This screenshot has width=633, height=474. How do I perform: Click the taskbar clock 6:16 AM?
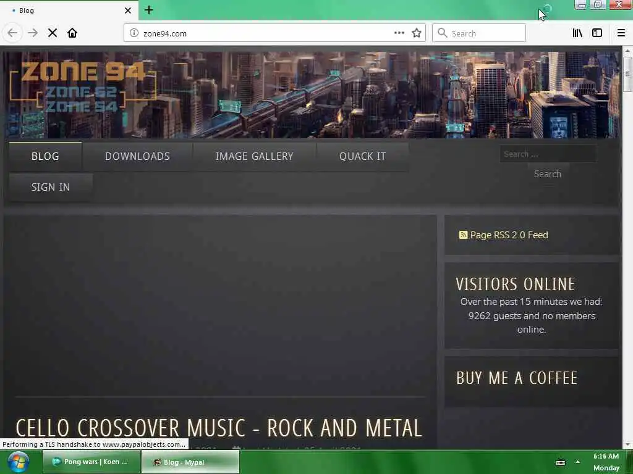coord(606,456)
